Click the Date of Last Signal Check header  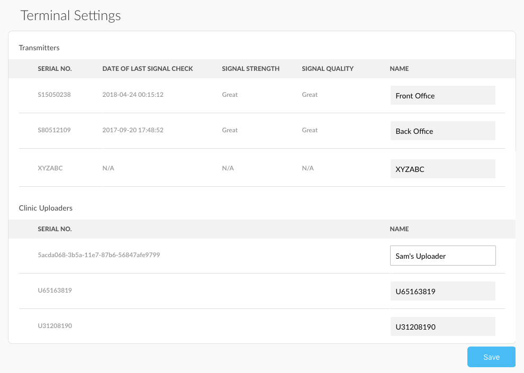147,68
